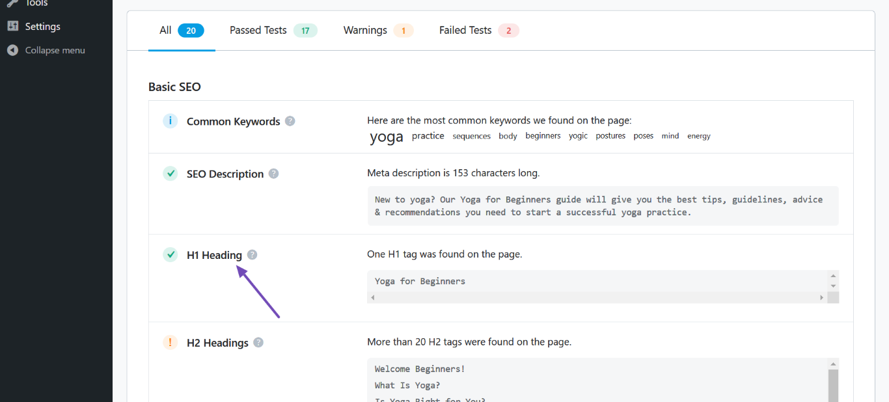
Task: Click Collapse menu in the sidebar
Action: pos(56,50)
